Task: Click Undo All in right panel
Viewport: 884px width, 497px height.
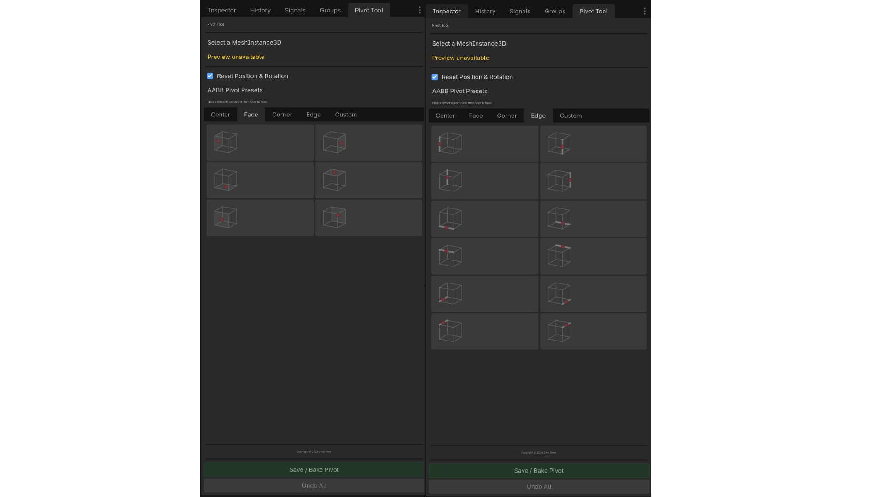Action: [539, 486]
